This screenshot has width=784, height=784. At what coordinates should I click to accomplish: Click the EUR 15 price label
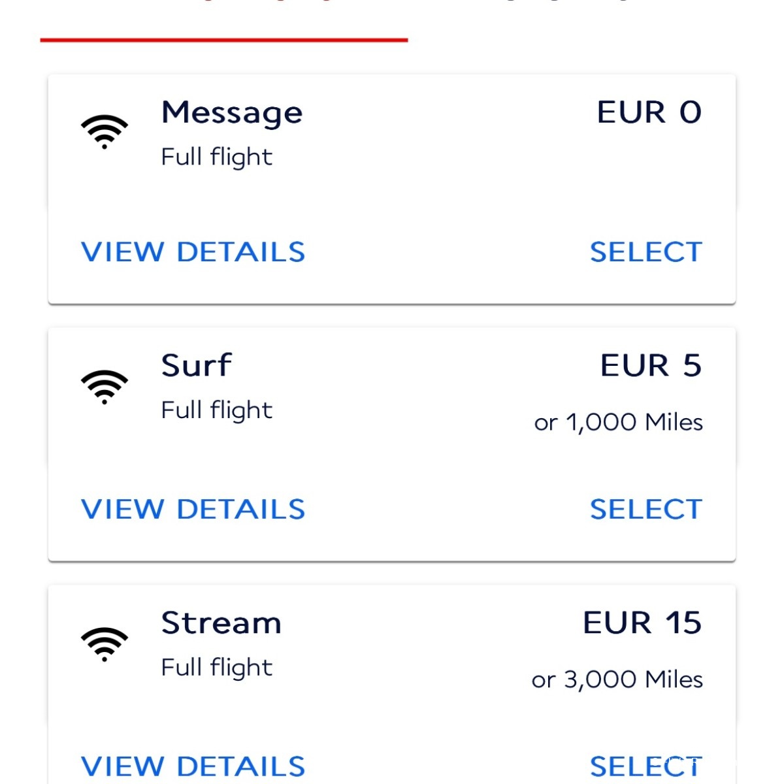click(x=642, y=623)
